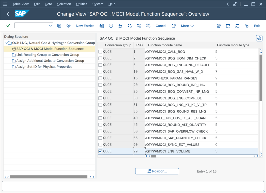Image resolution: width=266 pixels, height=193 pixels.
Task: Click the new window star icon
Action: [228, 26]
